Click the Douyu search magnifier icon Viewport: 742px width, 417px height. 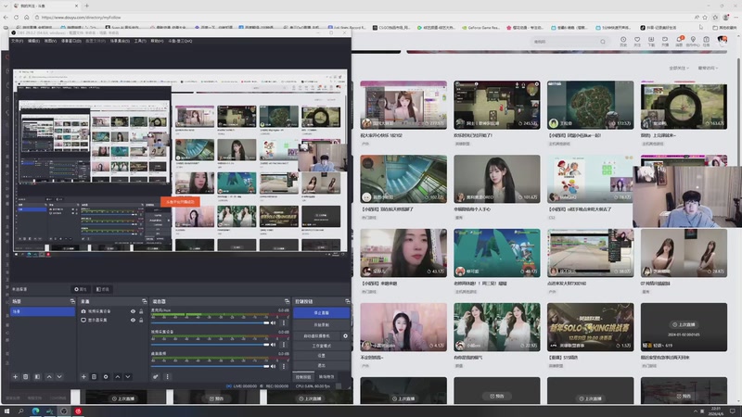[x=602, y=42]
